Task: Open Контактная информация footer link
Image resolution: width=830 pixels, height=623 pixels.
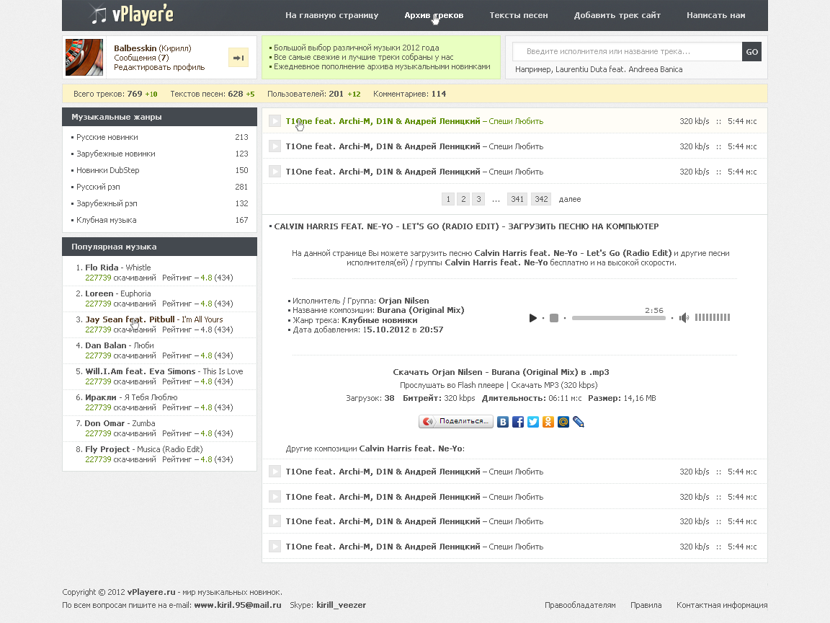Action: click(722, 605)
